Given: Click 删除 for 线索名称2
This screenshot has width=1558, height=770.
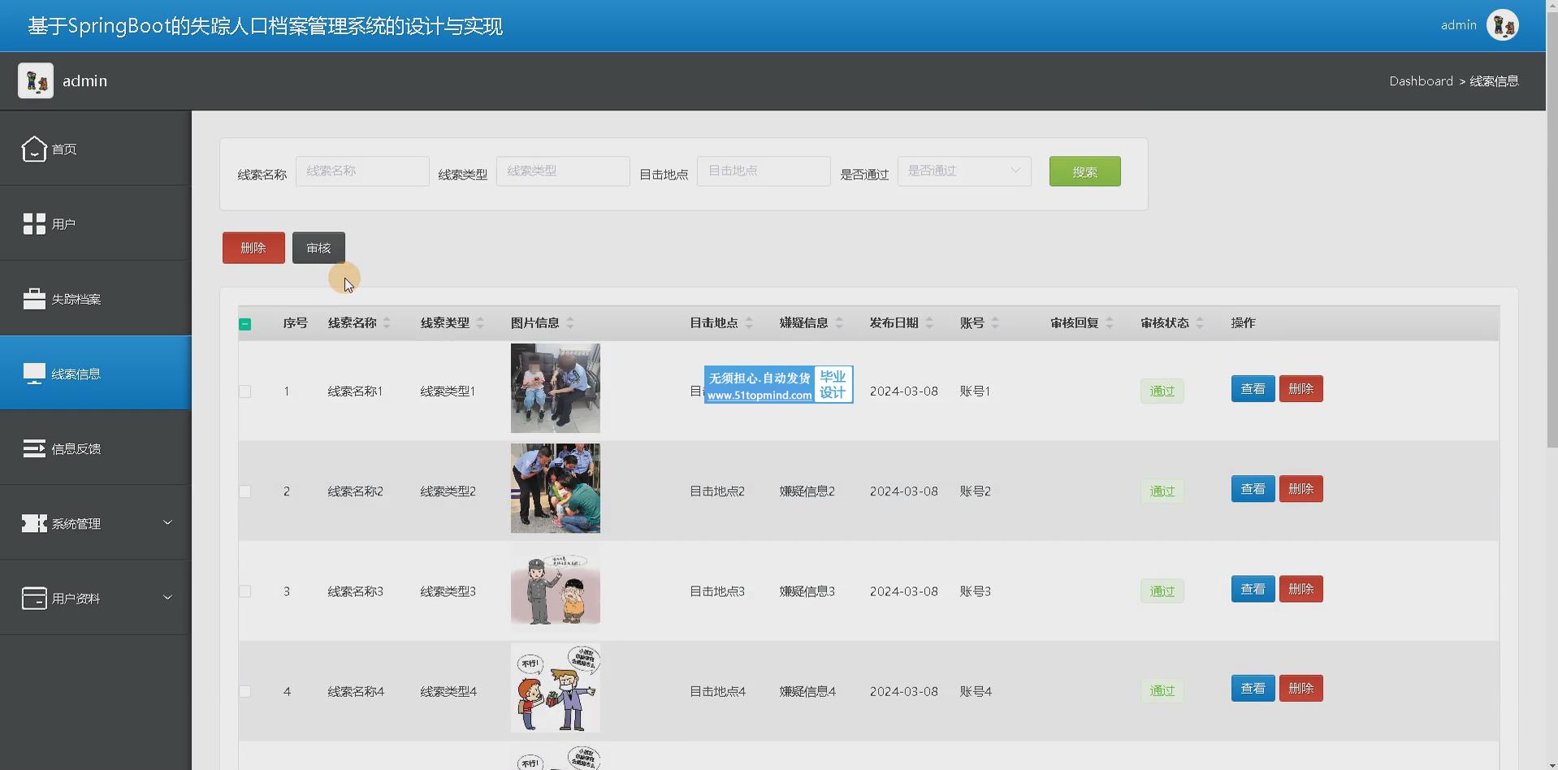Looking at the screenshot, I should (1300, 489).
